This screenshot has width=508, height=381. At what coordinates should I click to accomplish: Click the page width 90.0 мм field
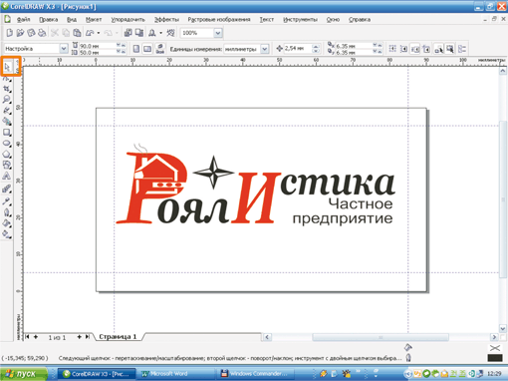(98, 46)
